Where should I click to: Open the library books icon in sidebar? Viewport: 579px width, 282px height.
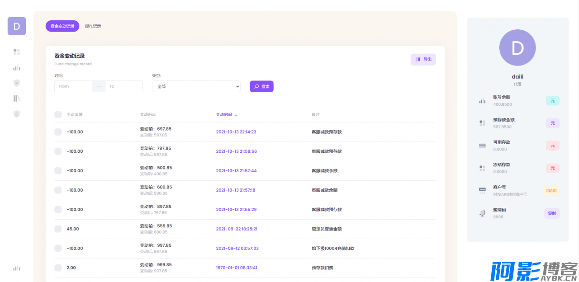pos(17,99)
